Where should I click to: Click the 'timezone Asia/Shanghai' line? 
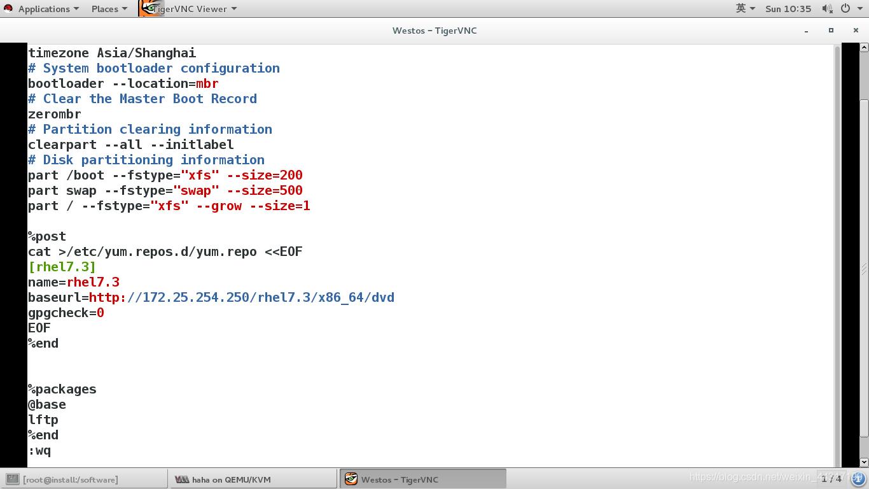pos(112,53)
